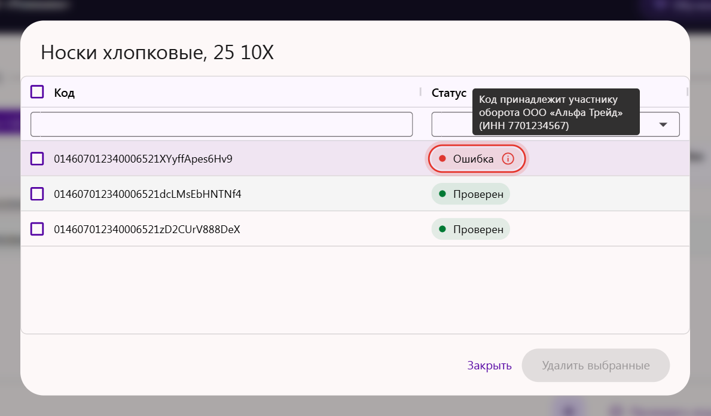The height and width of the screenshot is (416, 711).
Task: Click the Статус column header
Action: pyautogui.click(x=448, y=93)
